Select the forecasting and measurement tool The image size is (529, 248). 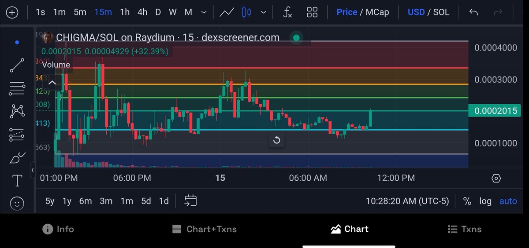pyautogui.click(x=17, y=135)
